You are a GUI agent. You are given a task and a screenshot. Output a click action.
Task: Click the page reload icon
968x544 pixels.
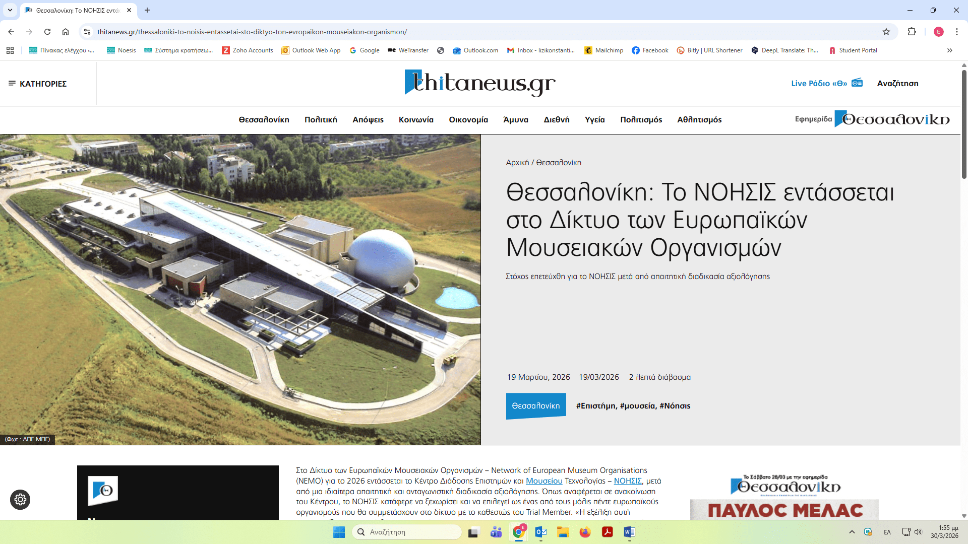[x=47, y=32]
